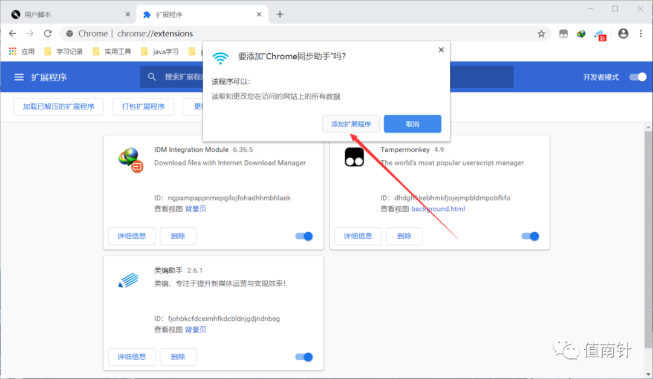
Task: Open the extensions hamburger menu
Action: pyautogui.click(x=19, y=77)
